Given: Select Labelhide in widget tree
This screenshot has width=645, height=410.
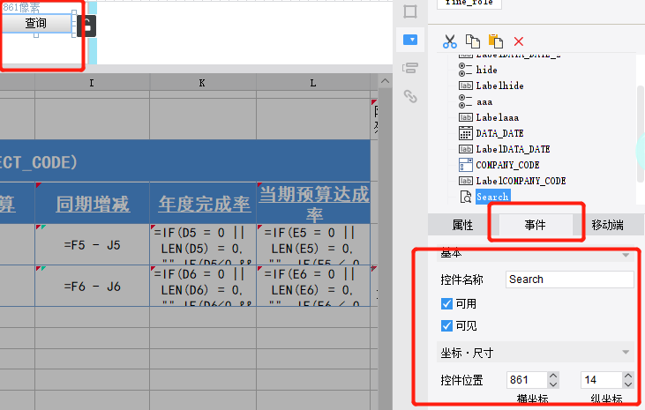Looking at the screenshot, I should coord(499,86).
